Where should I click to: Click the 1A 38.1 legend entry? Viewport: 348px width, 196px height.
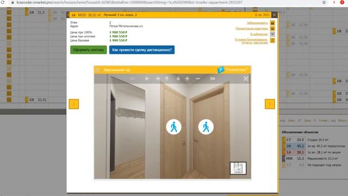coord(294,152)
